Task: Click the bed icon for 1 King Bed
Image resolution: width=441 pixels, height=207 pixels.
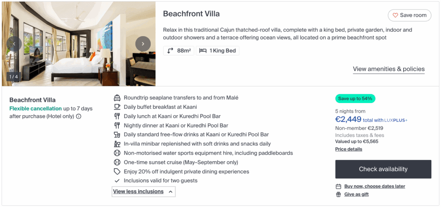Action: (x=203, y=51)
